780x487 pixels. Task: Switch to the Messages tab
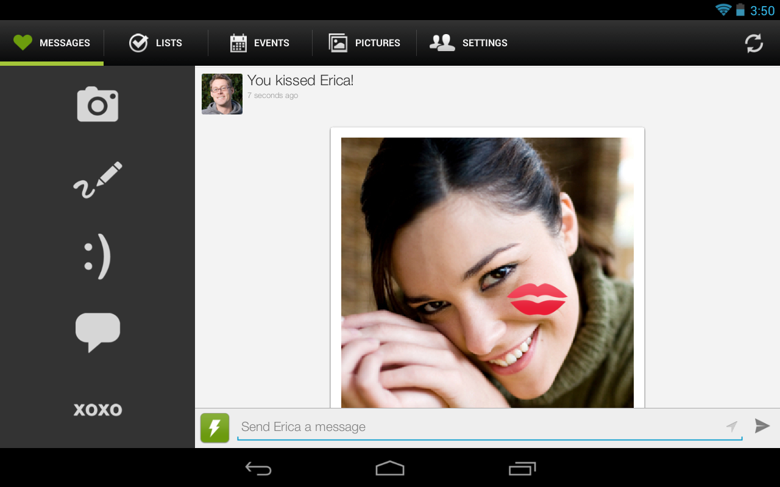(x=52, y=43)
